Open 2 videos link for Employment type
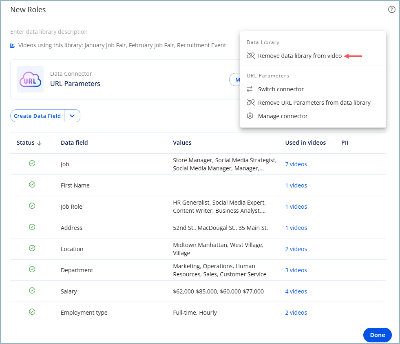400x344 pixels. 296,312
